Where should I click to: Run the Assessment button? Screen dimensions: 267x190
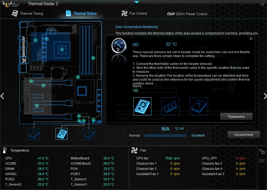tap(244, 135)
